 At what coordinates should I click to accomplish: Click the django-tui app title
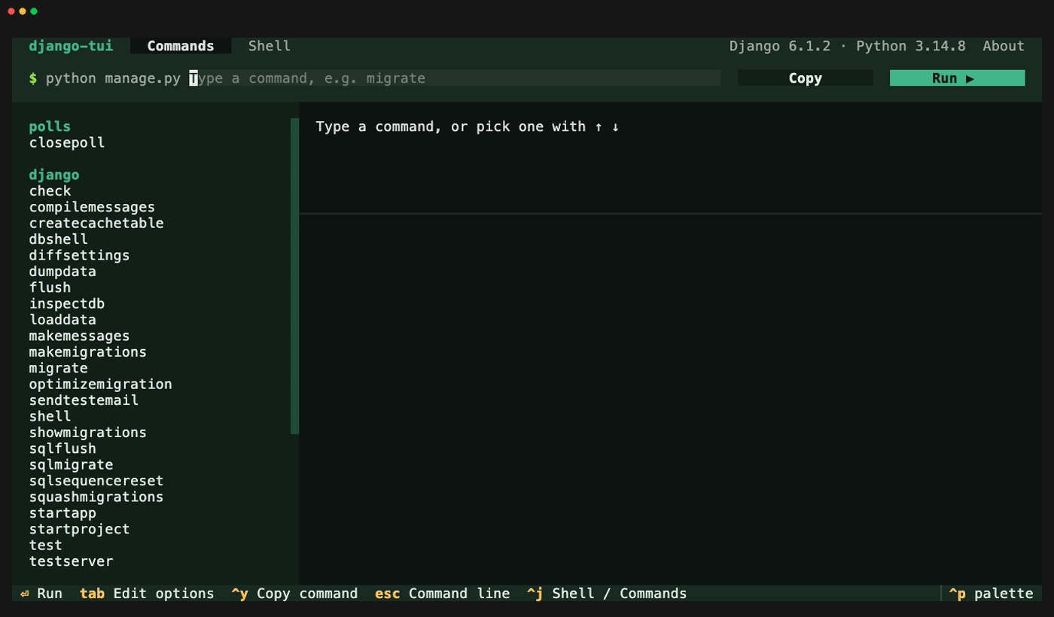72,46
